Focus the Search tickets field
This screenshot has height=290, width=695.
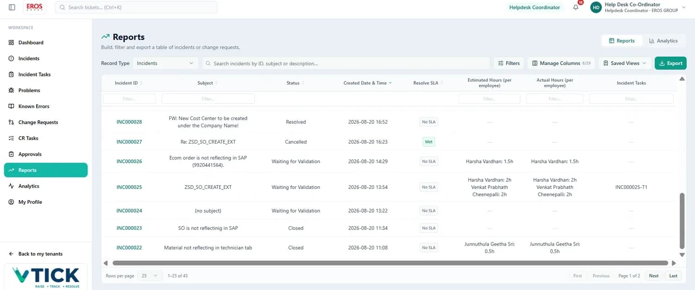(x=136, y=7)
